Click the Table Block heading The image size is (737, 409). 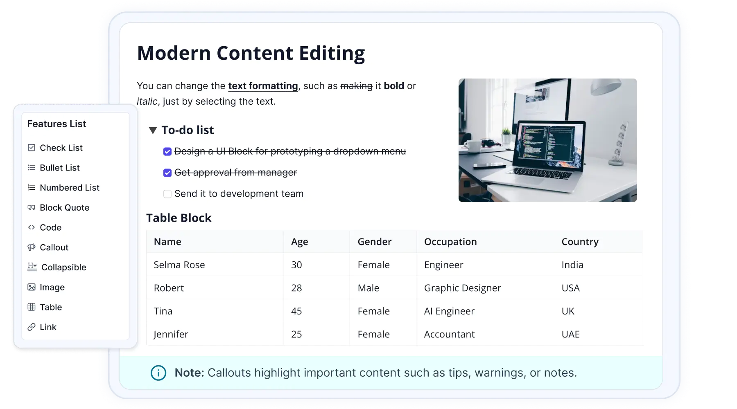179,218
